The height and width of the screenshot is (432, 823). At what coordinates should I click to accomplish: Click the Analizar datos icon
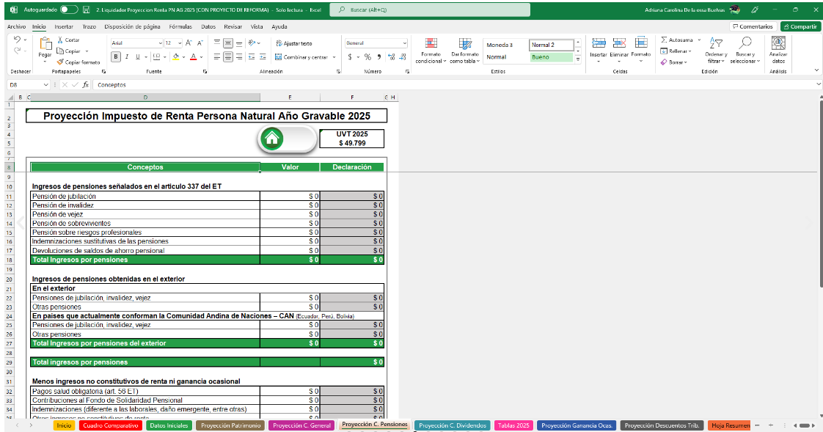778,44
